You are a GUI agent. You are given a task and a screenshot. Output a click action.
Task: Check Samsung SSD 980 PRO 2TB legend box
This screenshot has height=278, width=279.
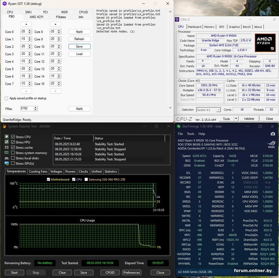[86, 179]
